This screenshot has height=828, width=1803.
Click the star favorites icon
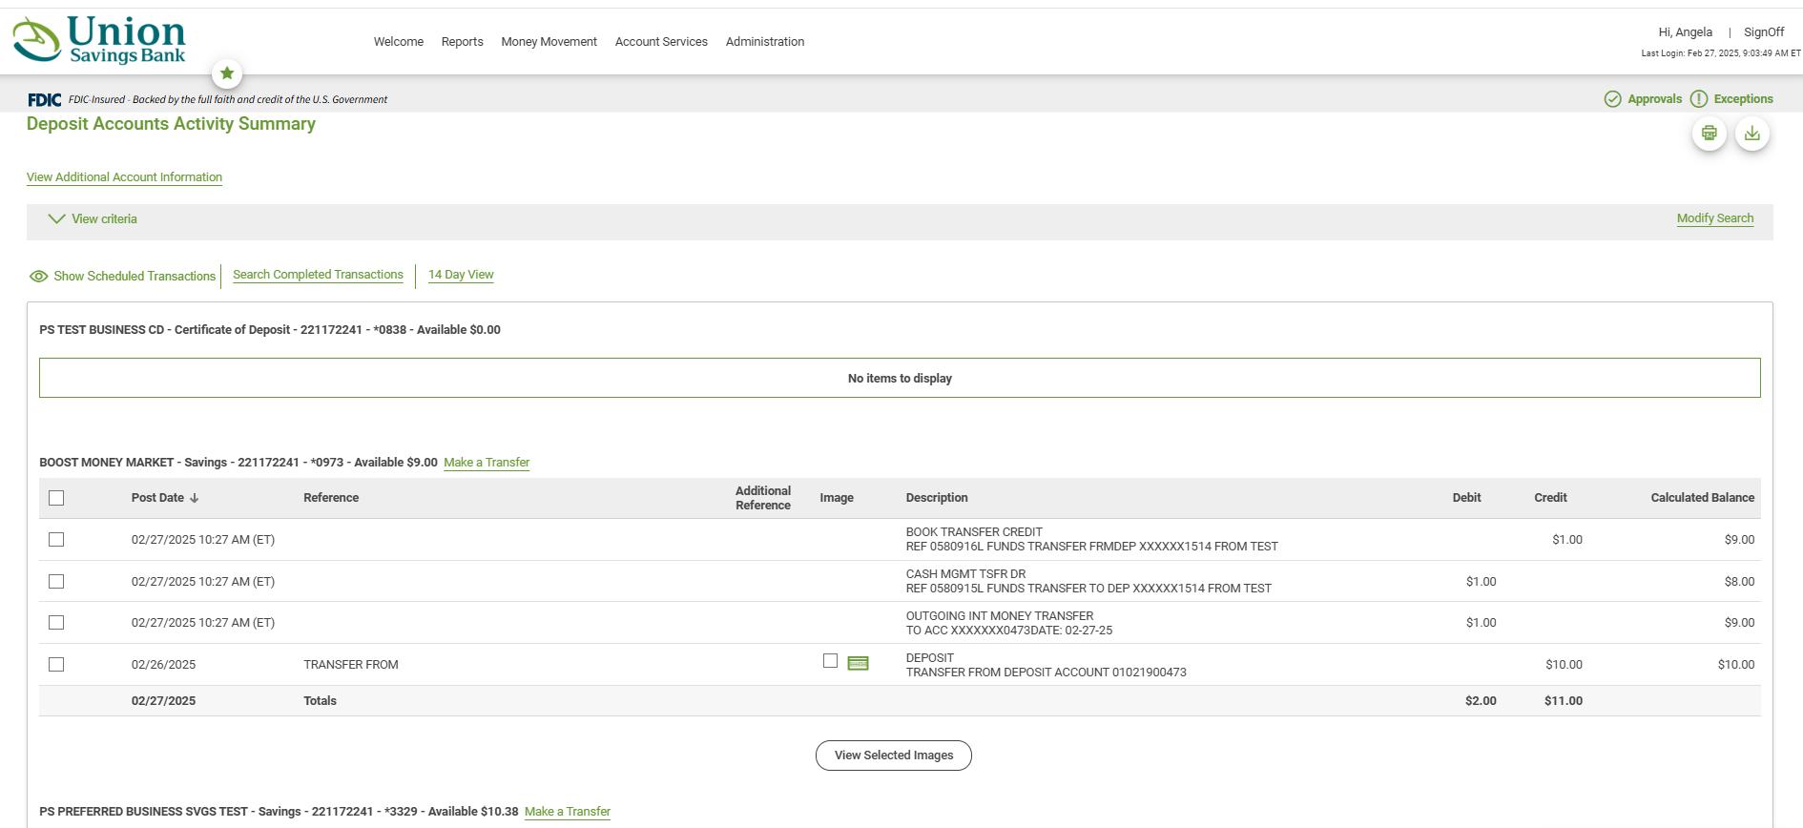[x=226, y=73]
